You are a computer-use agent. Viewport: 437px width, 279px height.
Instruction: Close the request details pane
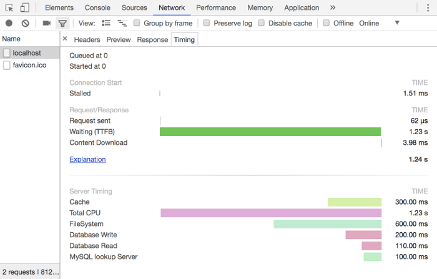click(65, 39)
